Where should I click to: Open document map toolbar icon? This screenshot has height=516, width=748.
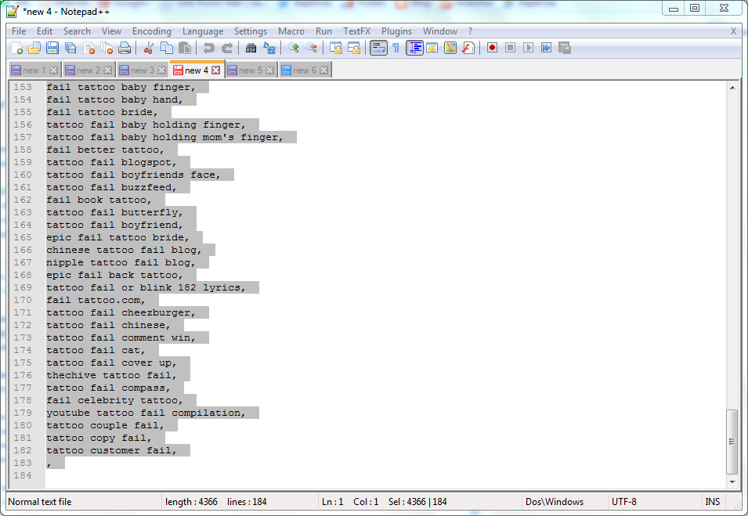(x=450, y=48)
